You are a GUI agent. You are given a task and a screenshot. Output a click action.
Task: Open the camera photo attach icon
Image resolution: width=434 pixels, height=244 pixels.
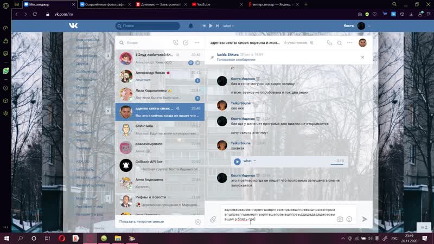click(x=340, y=219)
